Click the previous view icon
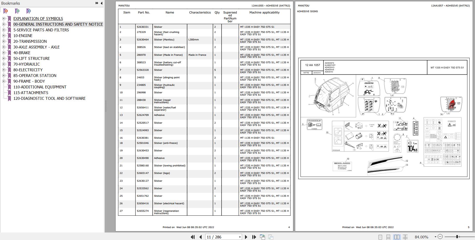 (x=263, y=236)
